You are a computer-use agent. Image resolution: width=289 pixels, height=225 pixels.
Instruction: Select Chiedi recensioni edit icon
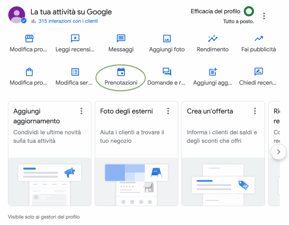tap(259, 72)
